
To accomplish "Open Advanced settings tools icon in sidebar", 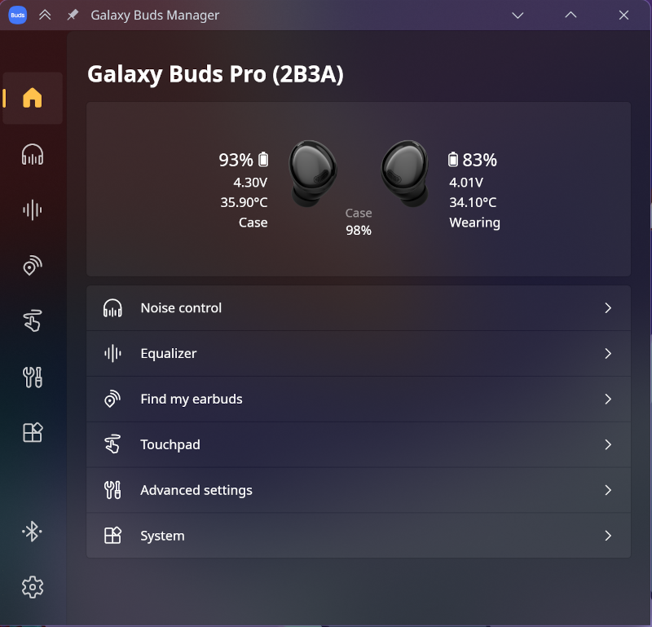I will point(32,377).
